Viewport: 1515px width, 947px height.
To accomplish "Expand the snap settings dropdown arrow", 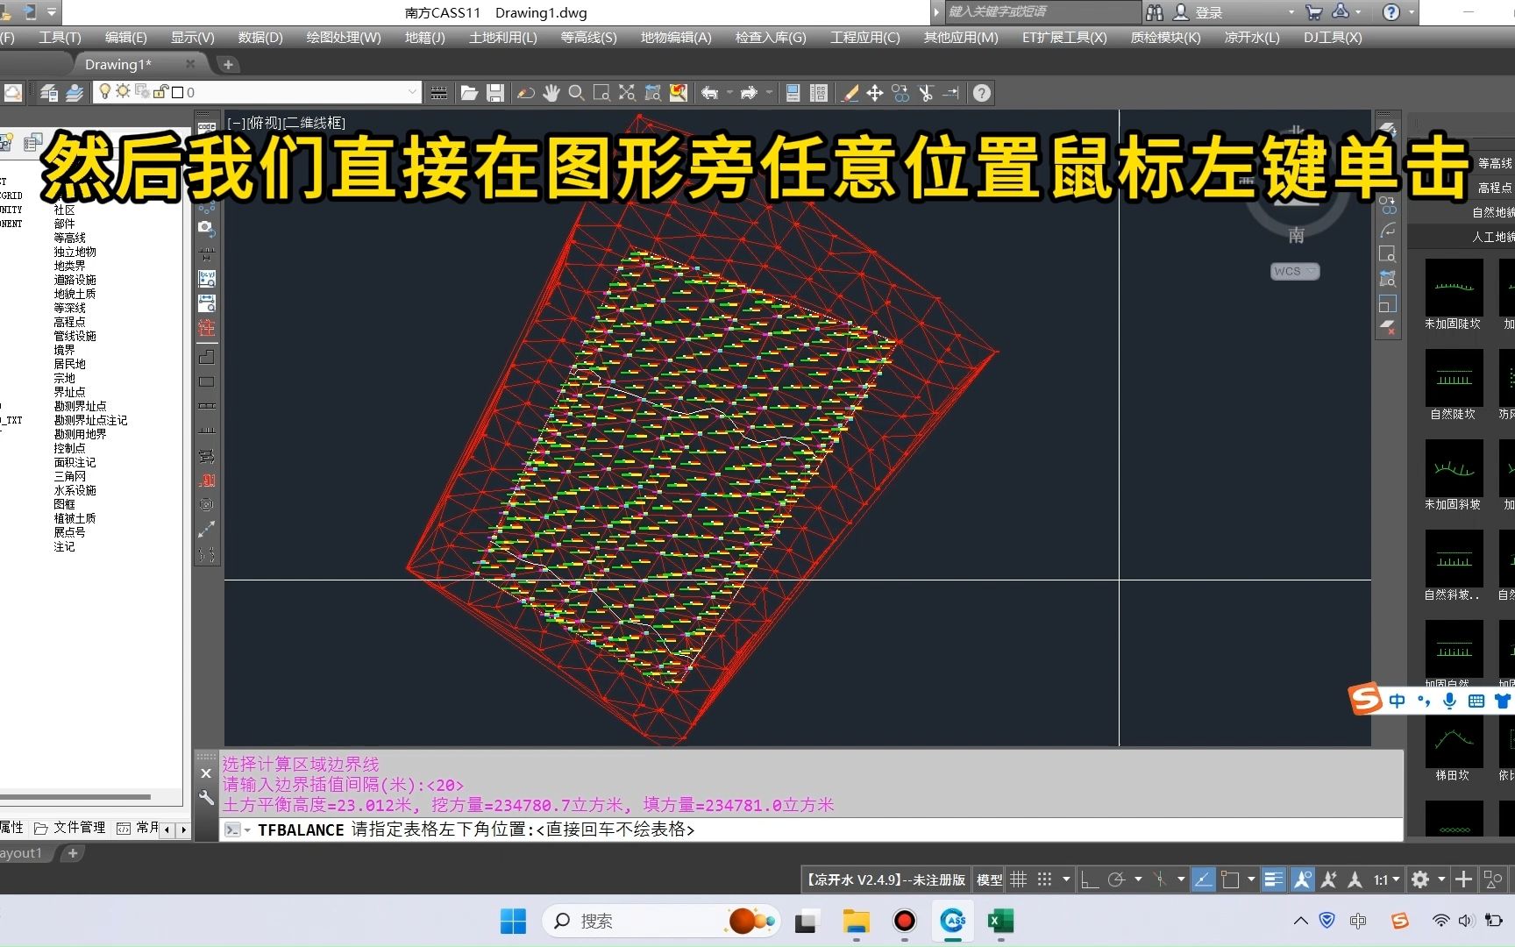I will (1066, 879).
